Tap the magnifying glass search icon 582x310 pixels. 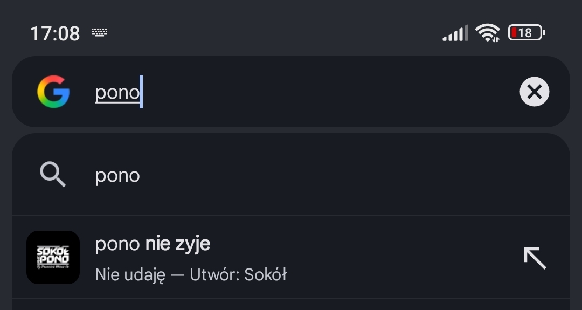point(53,175)
